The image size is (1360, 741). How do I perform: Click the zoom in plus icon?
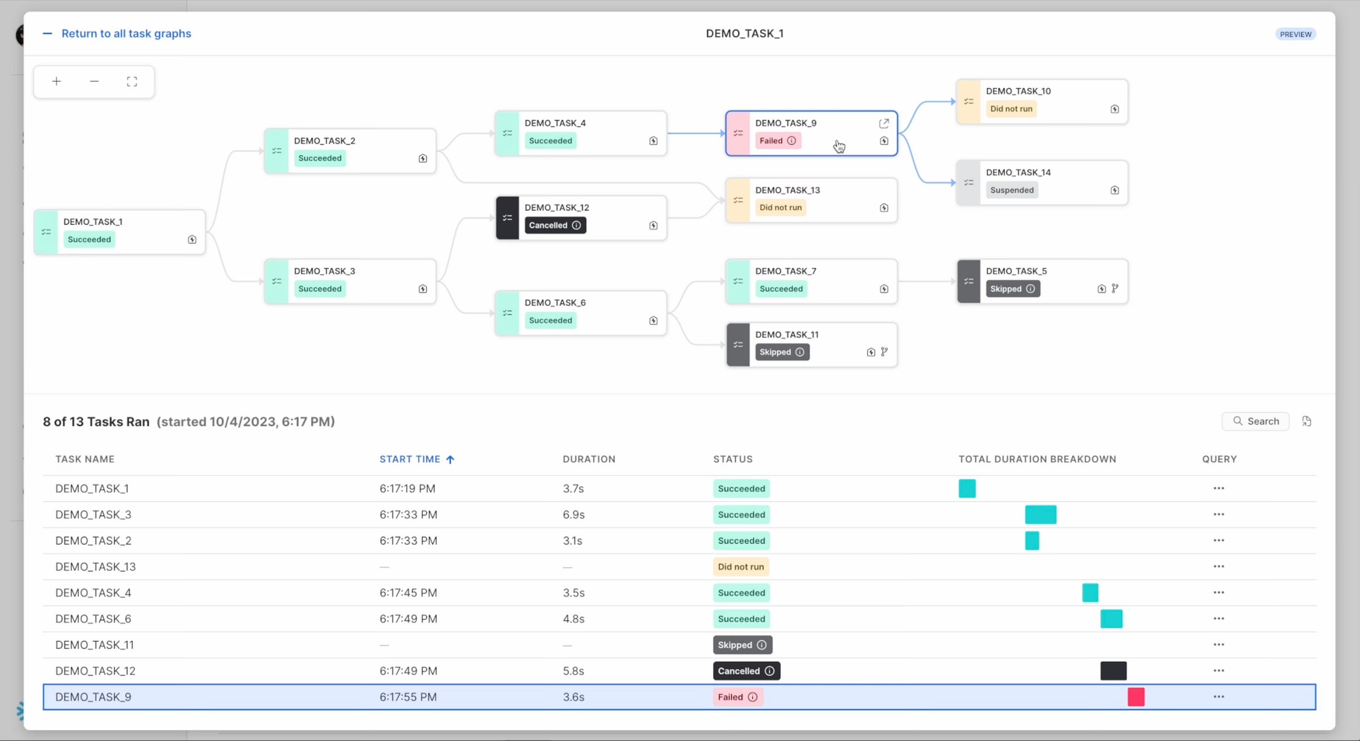57,82
